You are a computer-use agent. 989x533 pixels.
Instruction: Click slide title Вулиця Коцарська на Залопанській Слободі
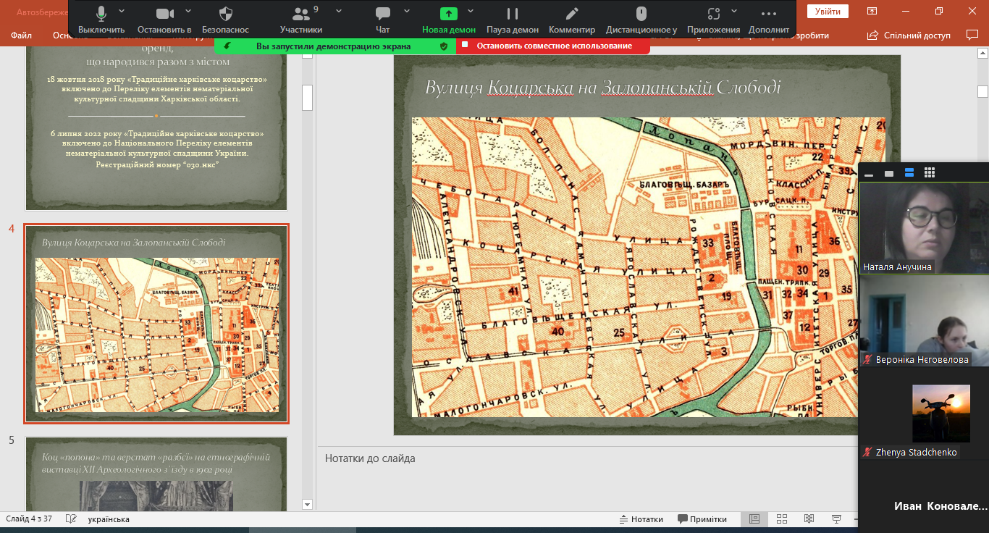[x=603, y=88]
